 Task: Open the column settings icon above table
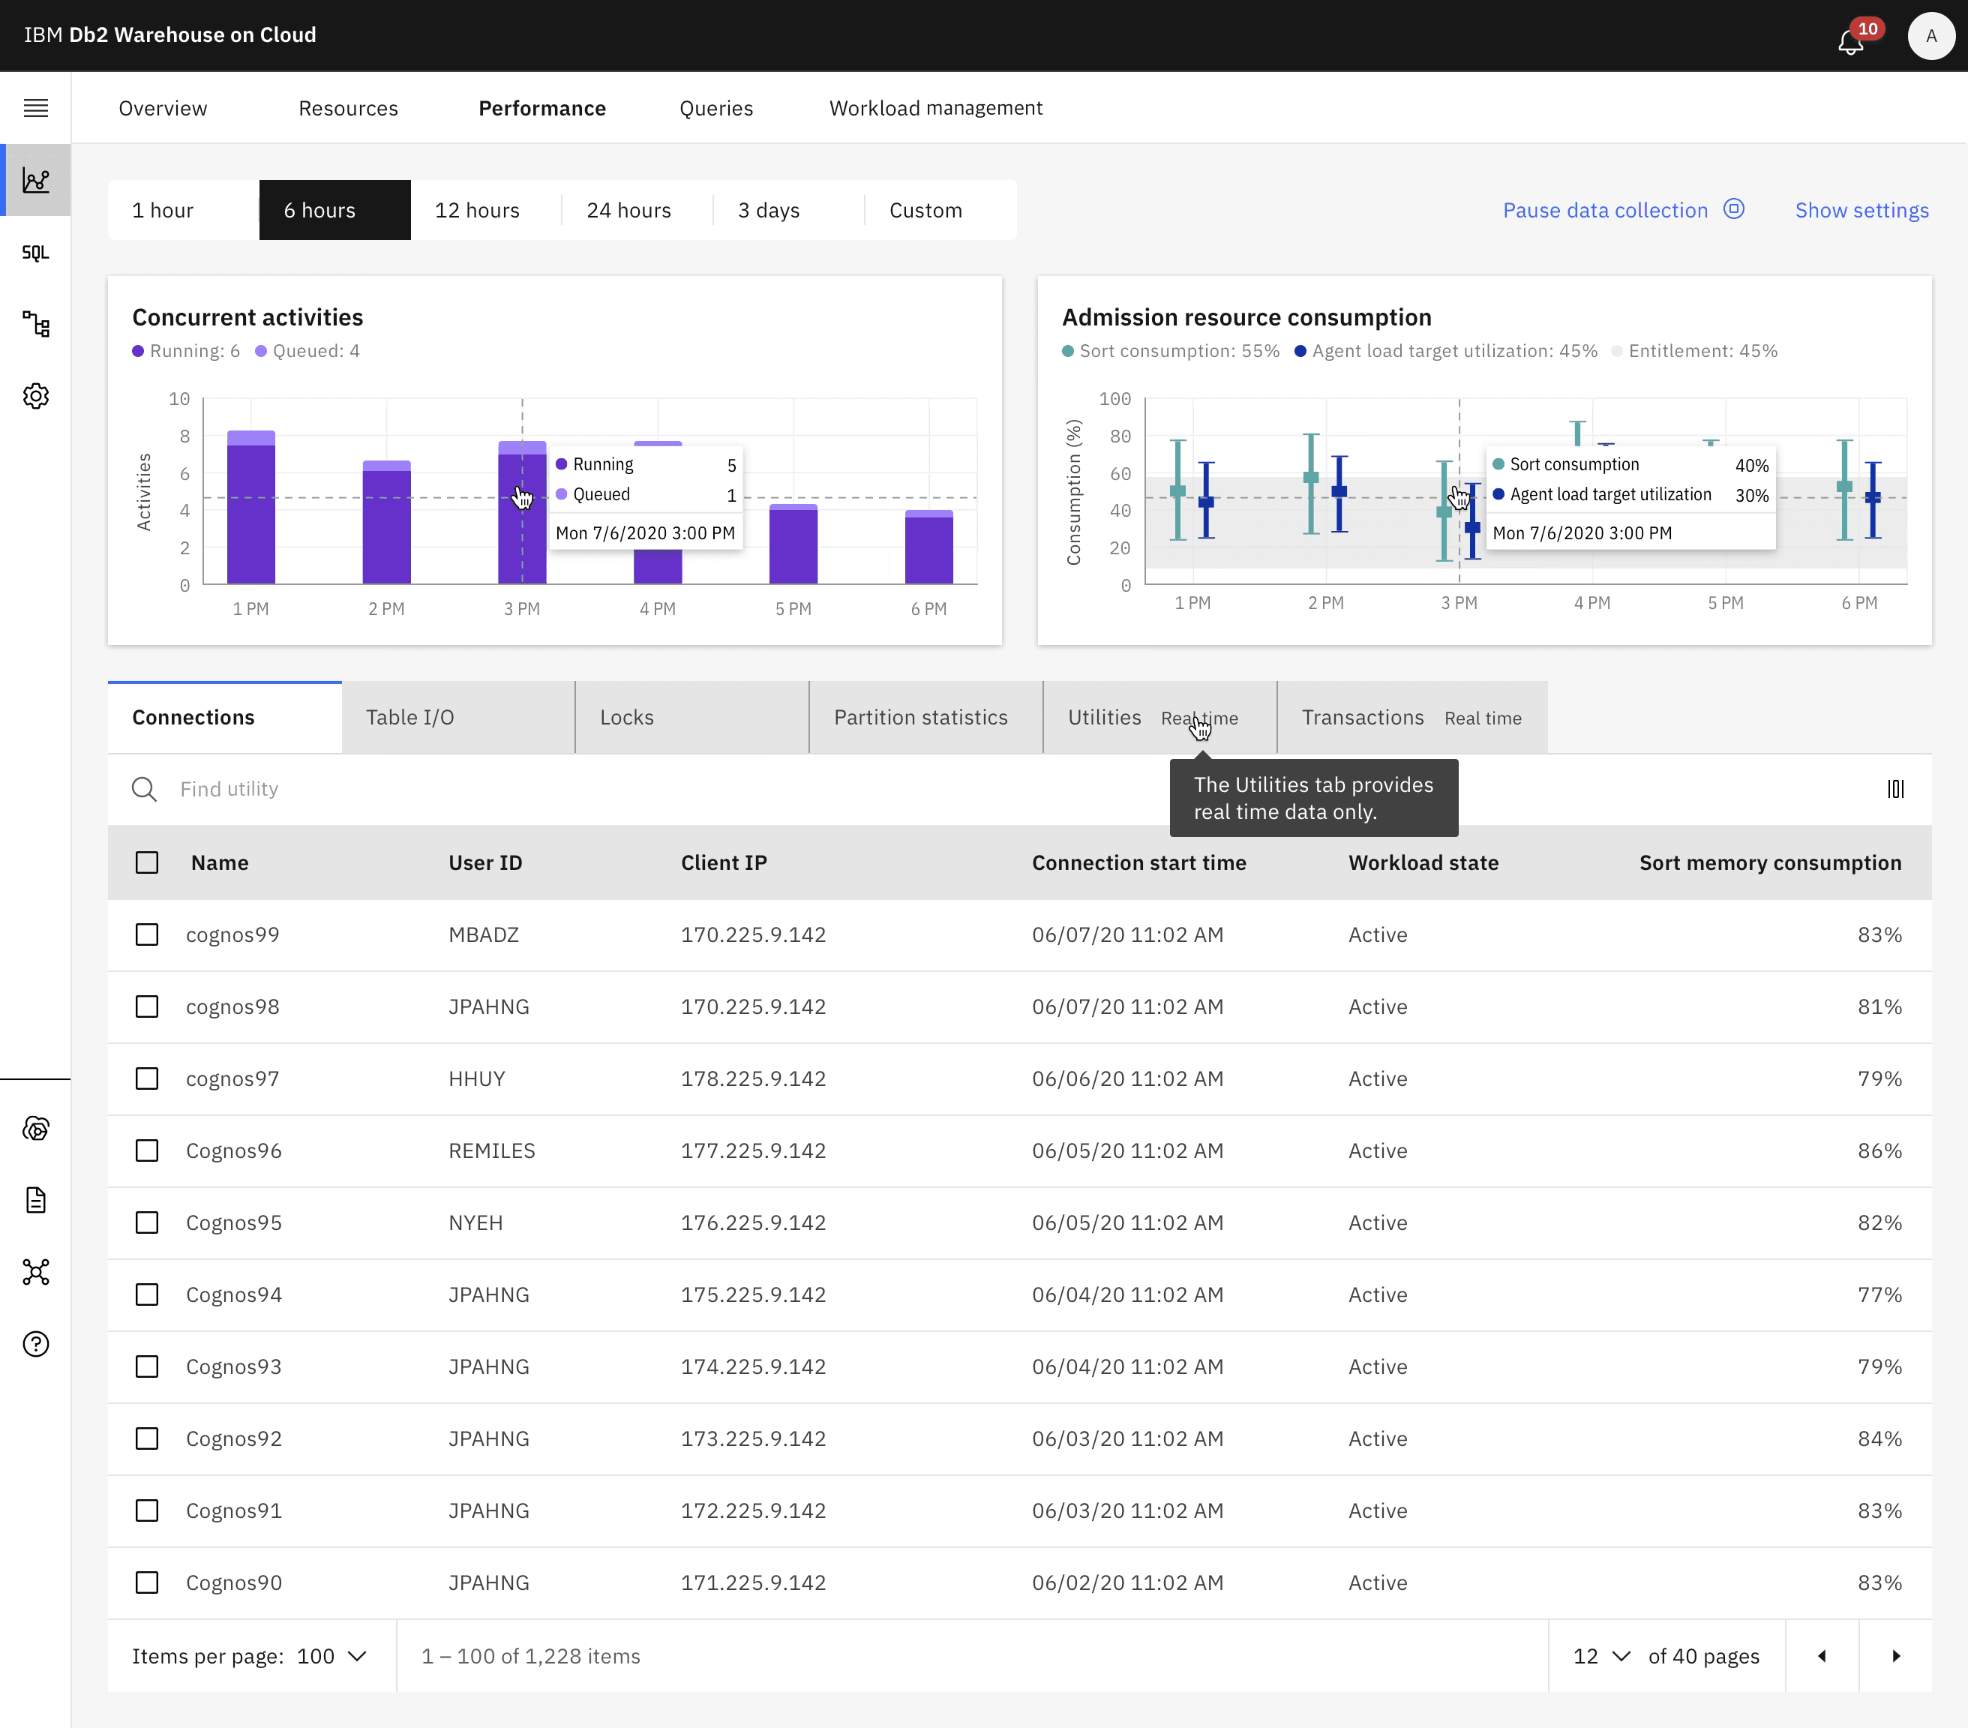(1894, 790)
